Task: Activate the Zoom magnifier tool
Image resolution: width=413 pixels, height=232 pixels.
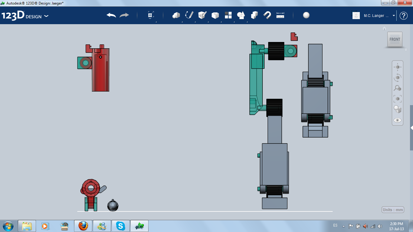Action: click(397, 88)
